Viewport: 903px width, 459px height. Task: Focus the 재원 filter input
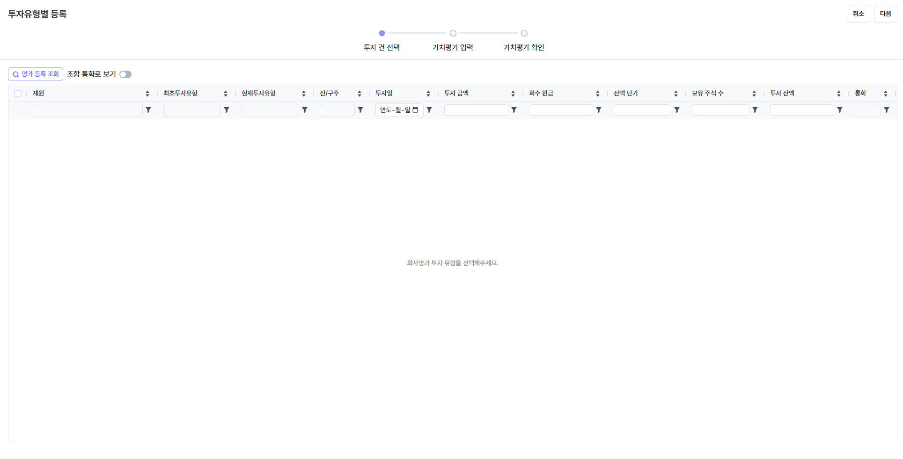click(88, 110)
